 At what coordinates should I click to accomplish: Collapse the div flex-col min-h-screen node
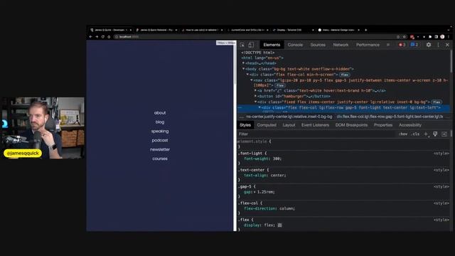(x=247, y=74)
